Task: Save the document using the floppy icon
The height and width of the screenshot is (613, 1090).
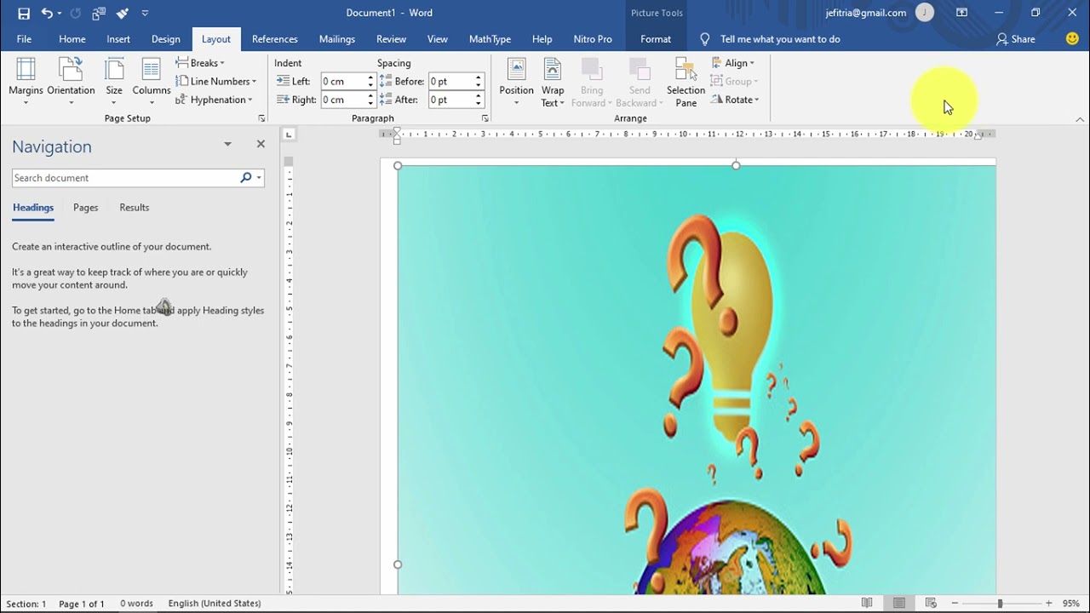Action: point(24,13)
